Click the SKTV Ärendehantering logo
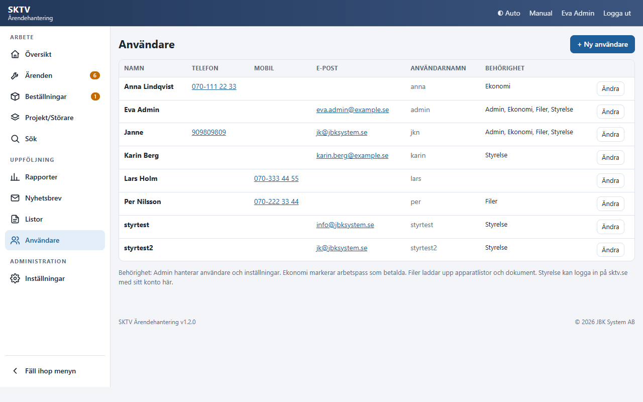 30,13
